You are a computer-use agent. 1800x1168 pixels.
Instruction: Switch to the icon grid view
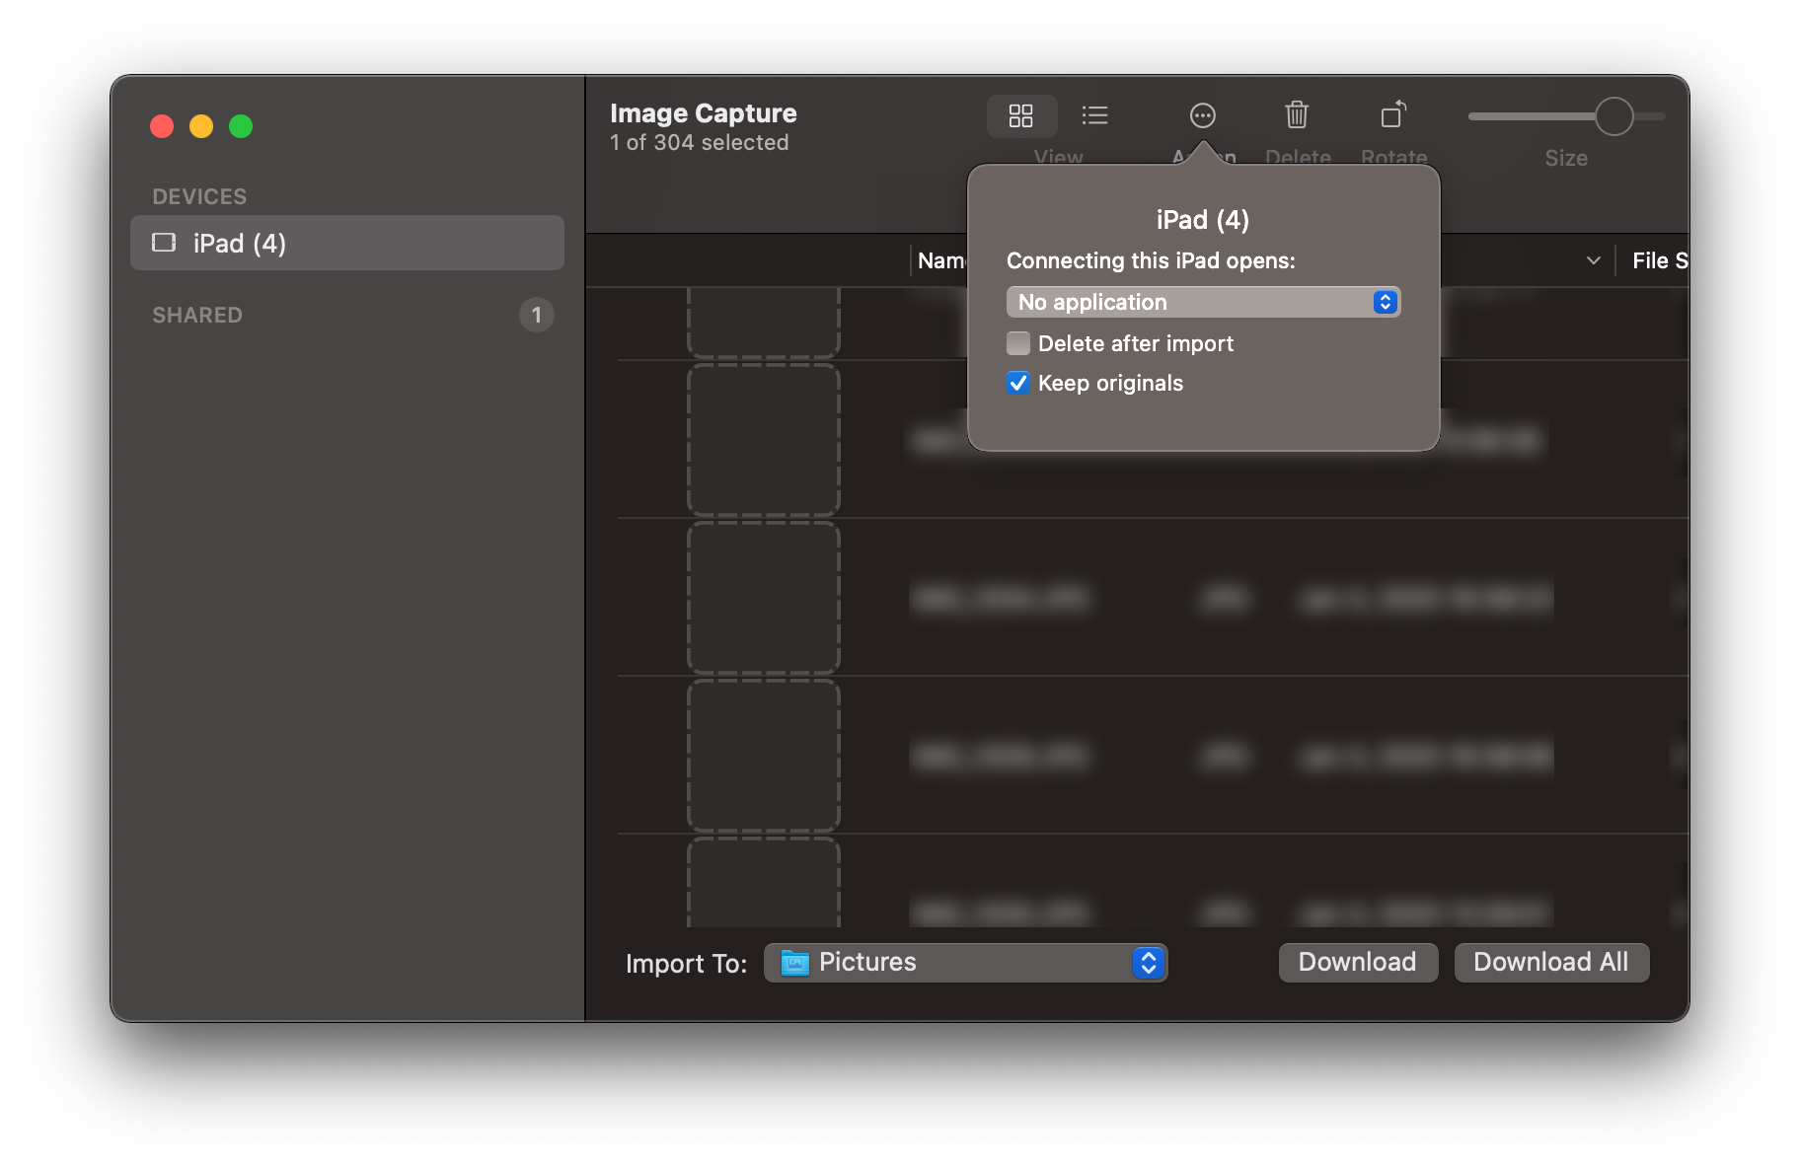[x=1021, y=116]
